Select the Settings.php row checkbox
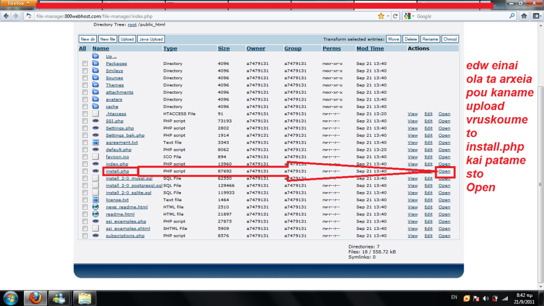The image size is (544, 306). click(85, 128)
